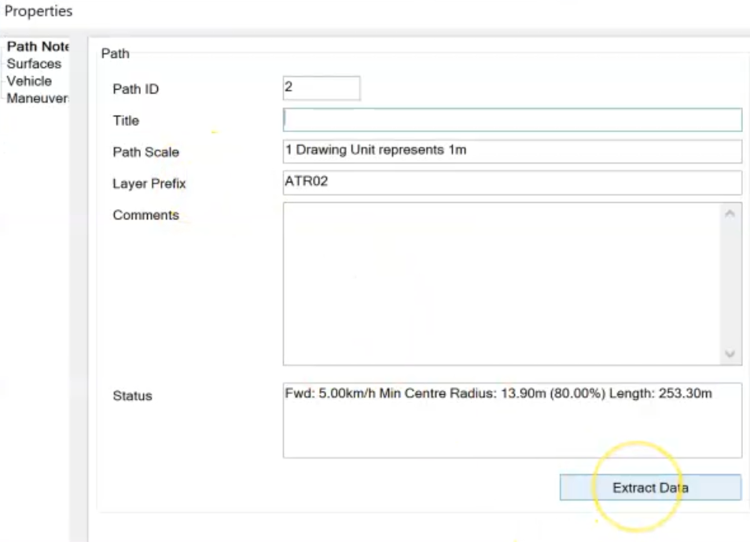
Task: Click the Path ID field containing 2
Action: pyautogui.click(x=321, y=88)
